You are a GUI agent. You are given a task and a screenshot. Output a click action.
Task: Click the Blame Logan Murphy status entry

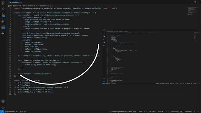pos(123,112)
